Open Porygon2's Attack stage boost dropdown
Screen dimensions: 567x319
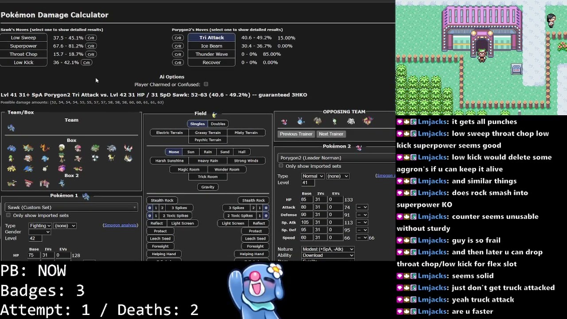tap(362, 207)
